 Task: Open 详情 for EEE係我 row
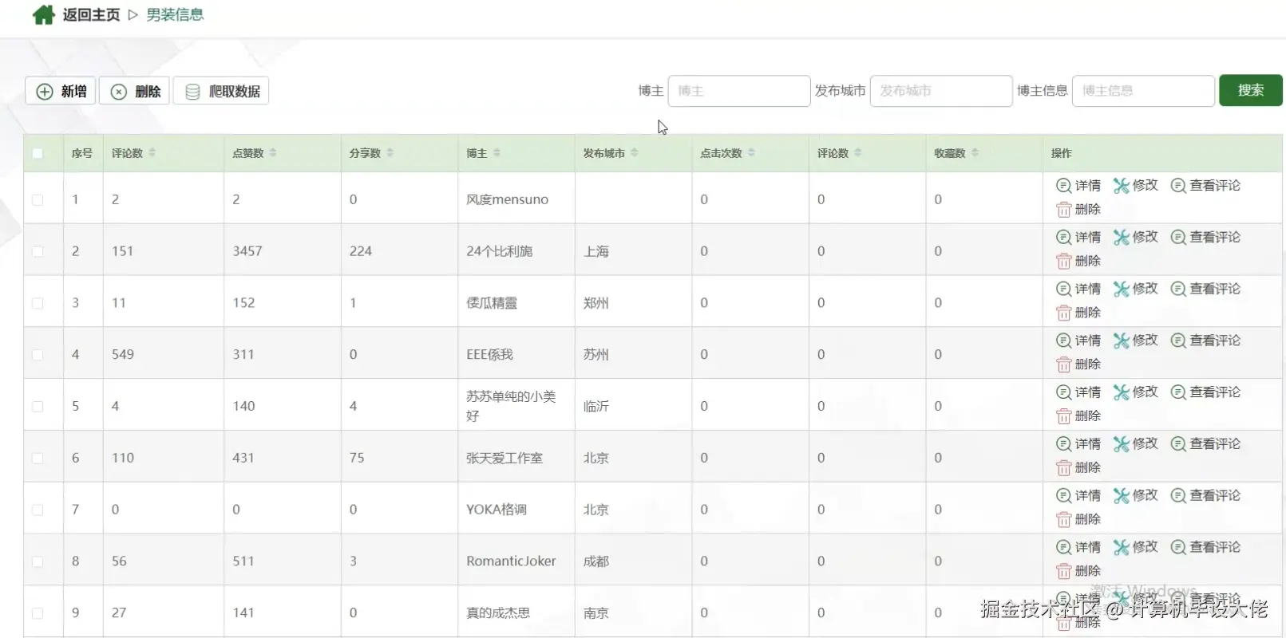1078,341
